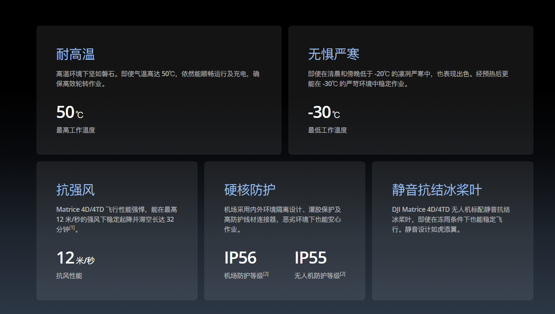Image resolution: width=555 pixels, height=314 pixels.
Task: Click the 抗强风 card heading
Action: tap(75, 190)
